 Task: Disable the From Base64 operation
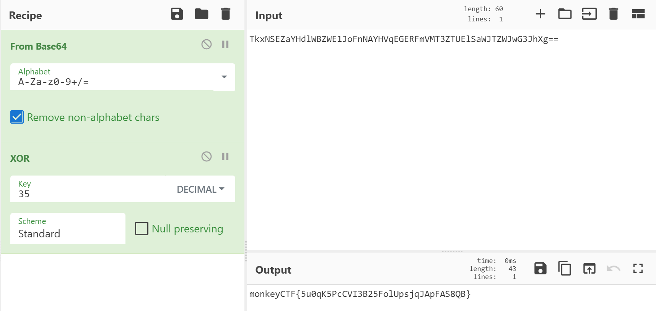[x=207, y=45]
